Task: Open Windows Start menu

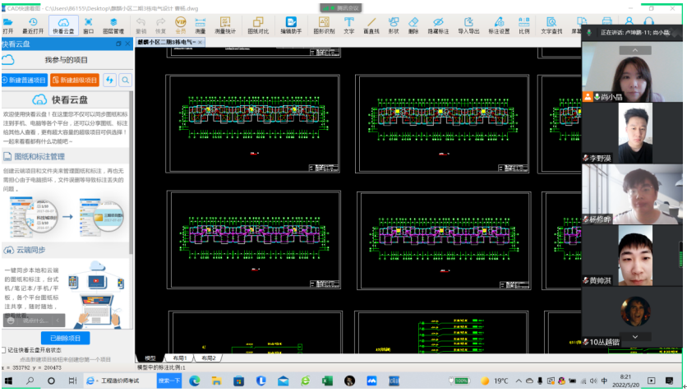Action: coord(10,381)
